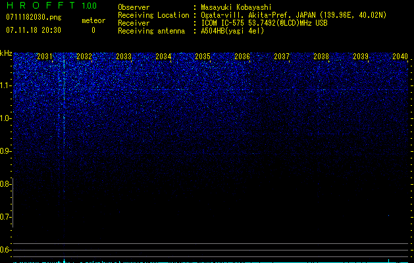Click the Receiver label
414x263 pixels.
tap(134, 23)
